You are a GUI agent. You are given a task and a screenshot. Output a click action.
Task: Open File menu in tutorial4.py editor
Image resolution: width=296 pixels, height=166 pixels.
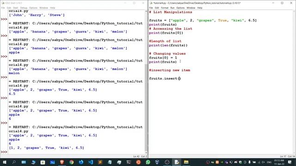click(x=151, y=8)
